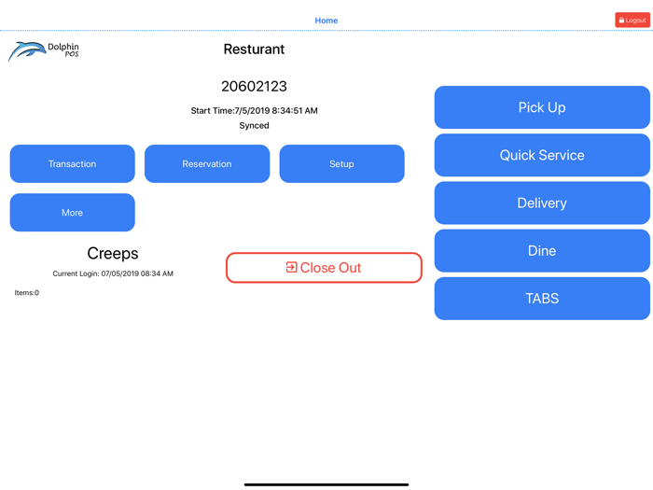Open the Transaction section
The image size is (653, 490).
[x=73, y=163]
